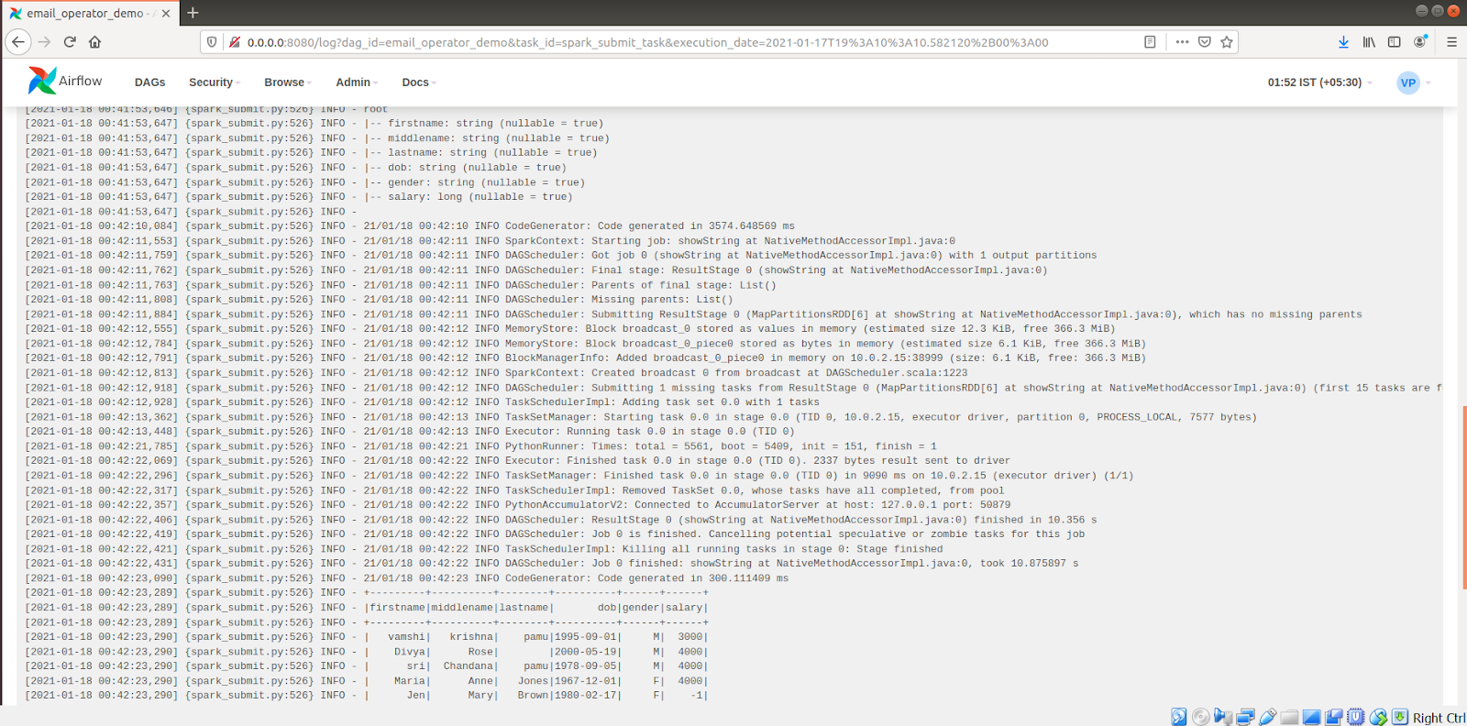Bookmark this page with the star

(x=1227, y=42)
